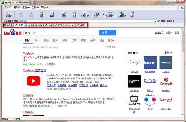Click the page vertical scrollbar thumb
Viewport: 186px width, 122px height.
(x=182, y=41)
